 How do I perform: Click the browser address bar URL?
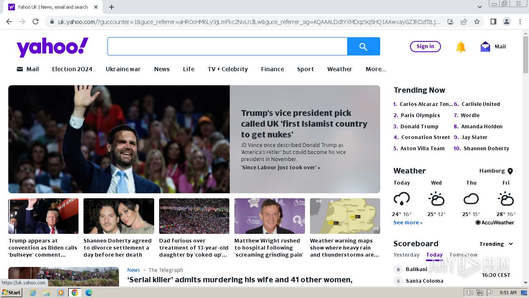tap(249, 22)
